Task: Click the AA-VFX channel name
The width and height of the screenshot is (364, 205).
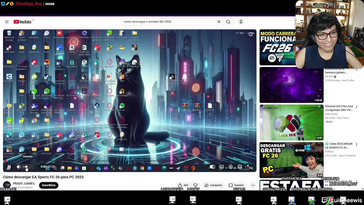Action: [329, 77]
